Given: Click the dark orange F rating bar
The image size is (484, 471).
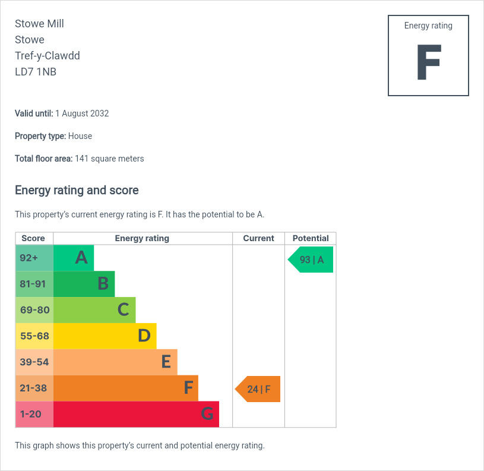Looking at the screenshot, I should [x=125, y=388].
